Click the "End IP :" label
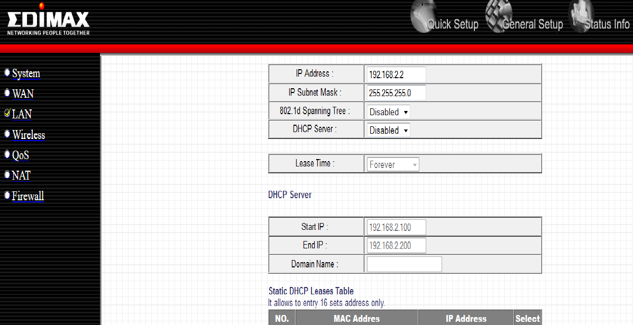Viewport: 633px width, 325px height. tap(315, 245)
